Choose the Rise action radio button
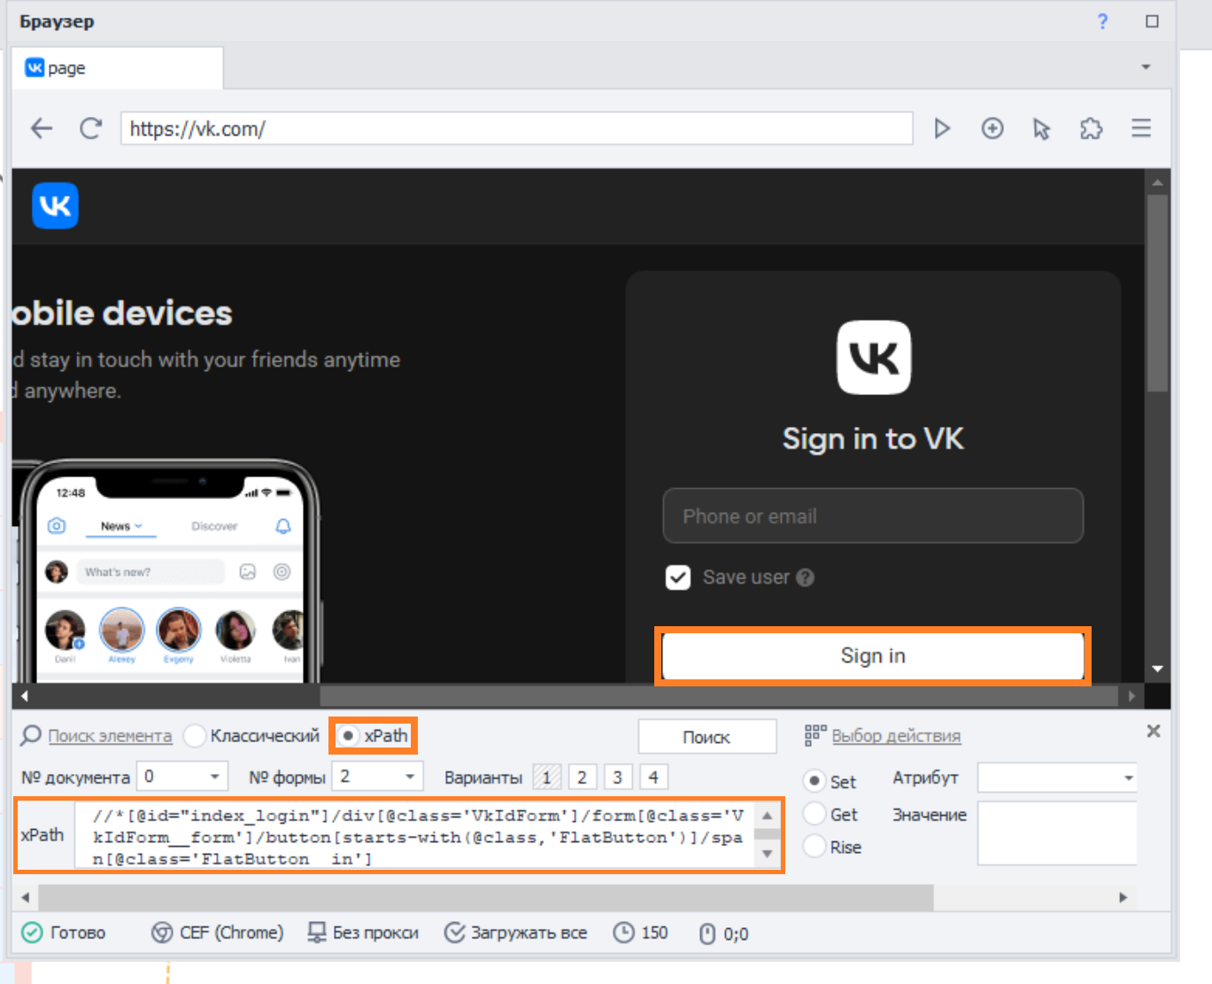The height and width of the screenshot is (984, 1212). 814,847
